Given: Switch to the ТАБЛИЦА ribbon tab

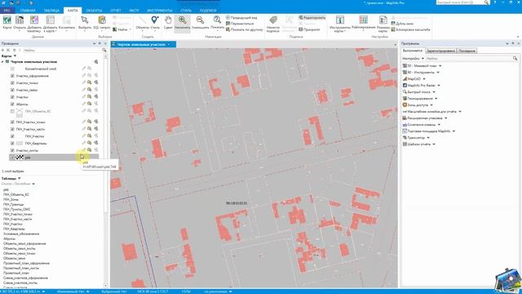Looking at the screenshot, I should pyautogui.click(x=51, y=11).
